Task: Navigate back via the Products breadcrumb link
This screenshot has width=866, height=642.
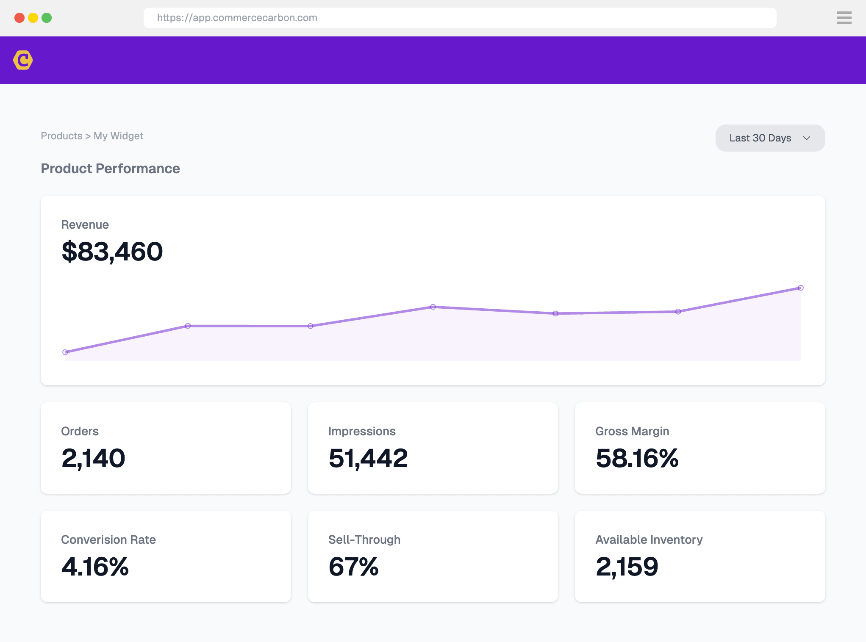Action: pyautogui.click(x=61, y=136)
